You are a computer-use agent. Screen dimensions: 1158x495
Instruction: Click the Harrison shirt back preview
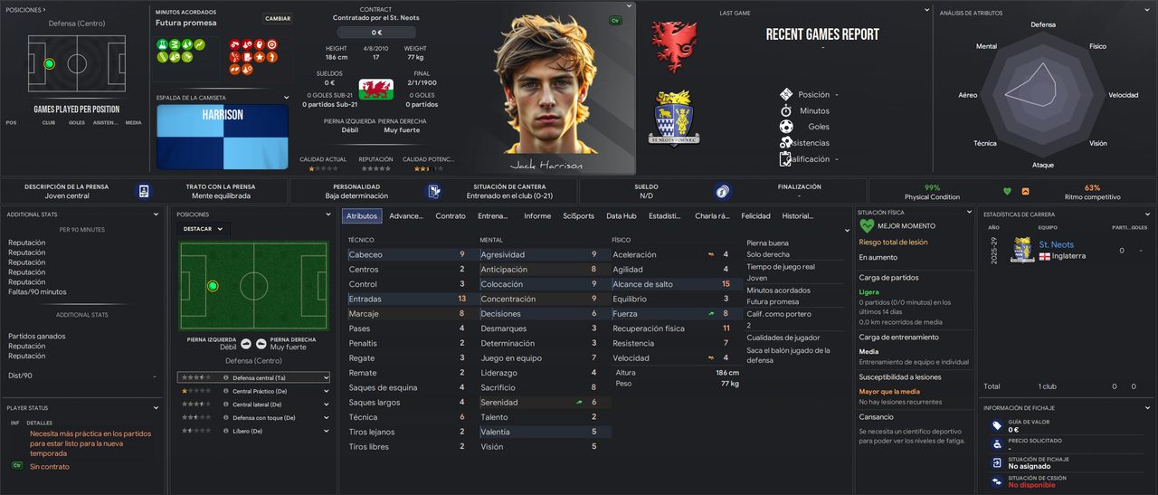pyautogui.click(x=223, y=137)
